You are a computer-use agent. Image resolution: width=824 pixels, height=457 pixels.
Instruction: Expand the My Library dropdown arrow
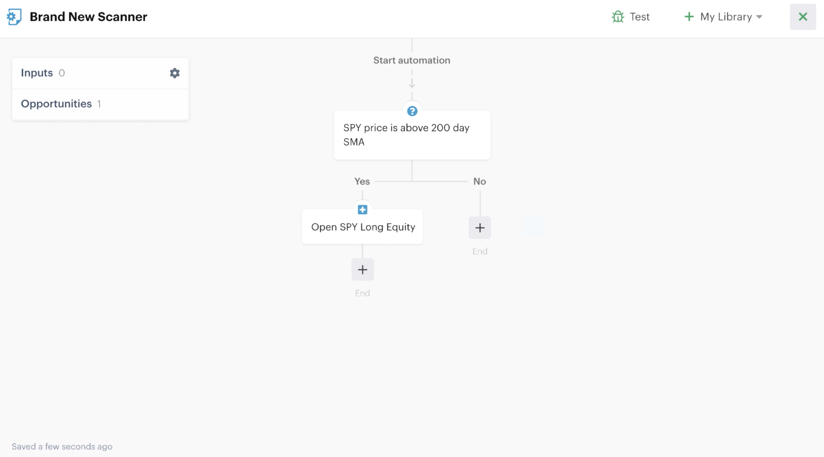coord(759,17)
